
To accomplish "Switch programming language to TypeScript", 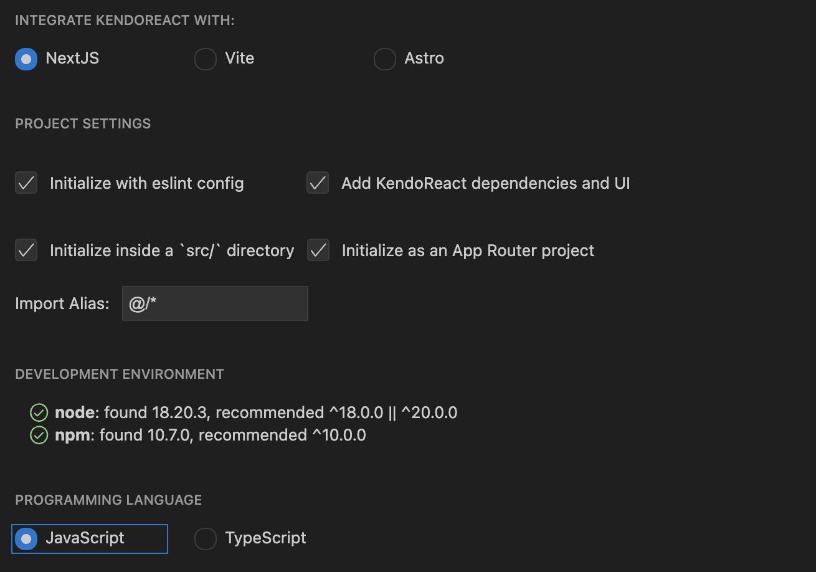I will (205, 539).
